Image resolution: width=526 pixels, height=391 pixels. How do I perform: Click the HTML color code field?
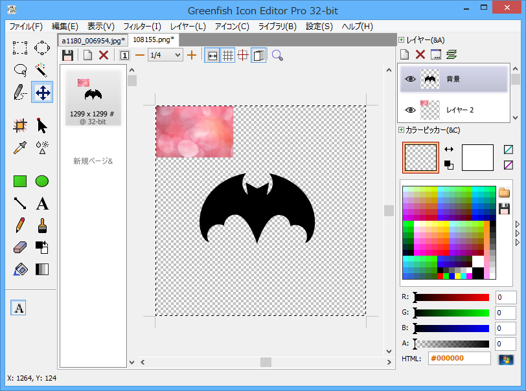click(459, 359)
